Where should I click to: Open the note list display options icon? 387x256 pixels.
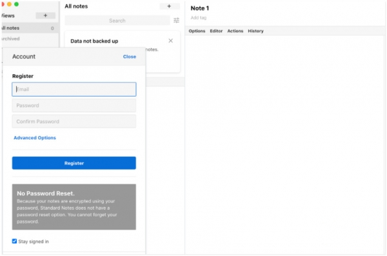pos(176,20)
